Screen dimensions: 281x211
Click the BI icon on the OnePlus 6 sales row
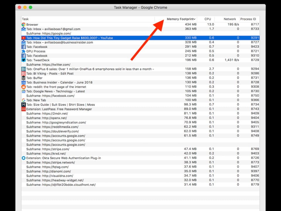[x=23, y=69]
